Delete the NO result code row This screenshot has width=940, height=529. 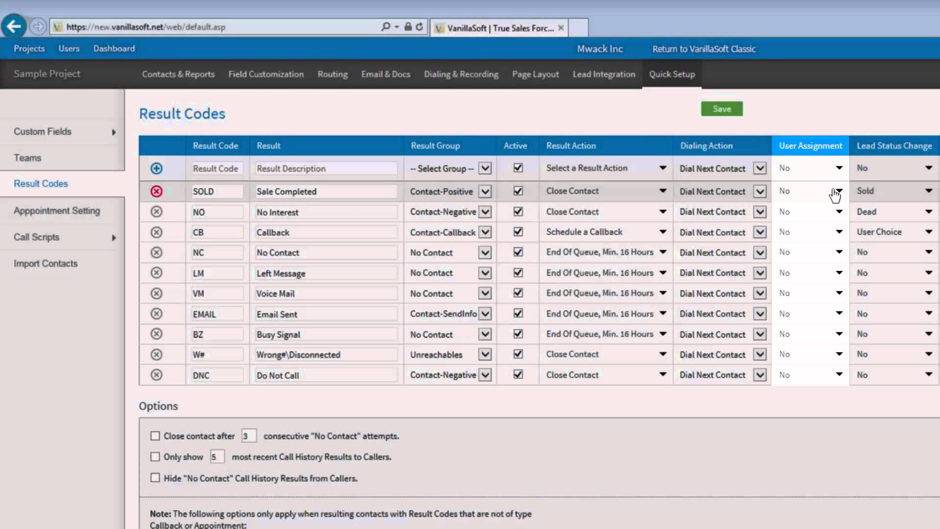pyautogui.click(x=156, y=212)
